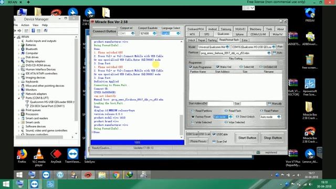Click Forward arrow in Device Manager toolbar
This screenshot has width=336, height=189.
pos(19,30)
